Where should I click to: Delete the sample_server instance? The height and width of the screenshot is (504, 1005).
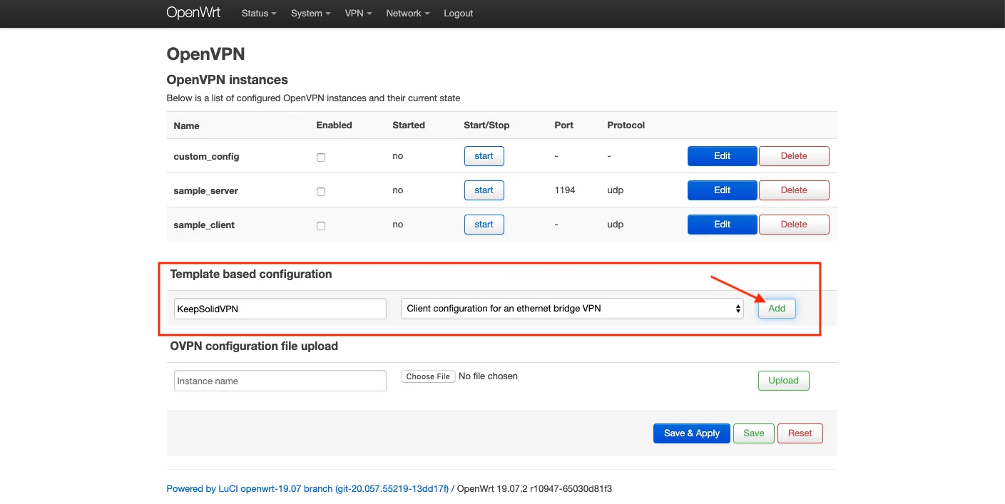pyautogui.click(x=794, y=190)
